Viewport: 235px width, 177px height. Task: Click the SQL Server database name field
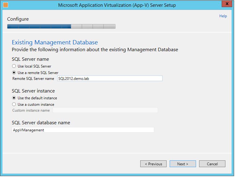(83, 130)
